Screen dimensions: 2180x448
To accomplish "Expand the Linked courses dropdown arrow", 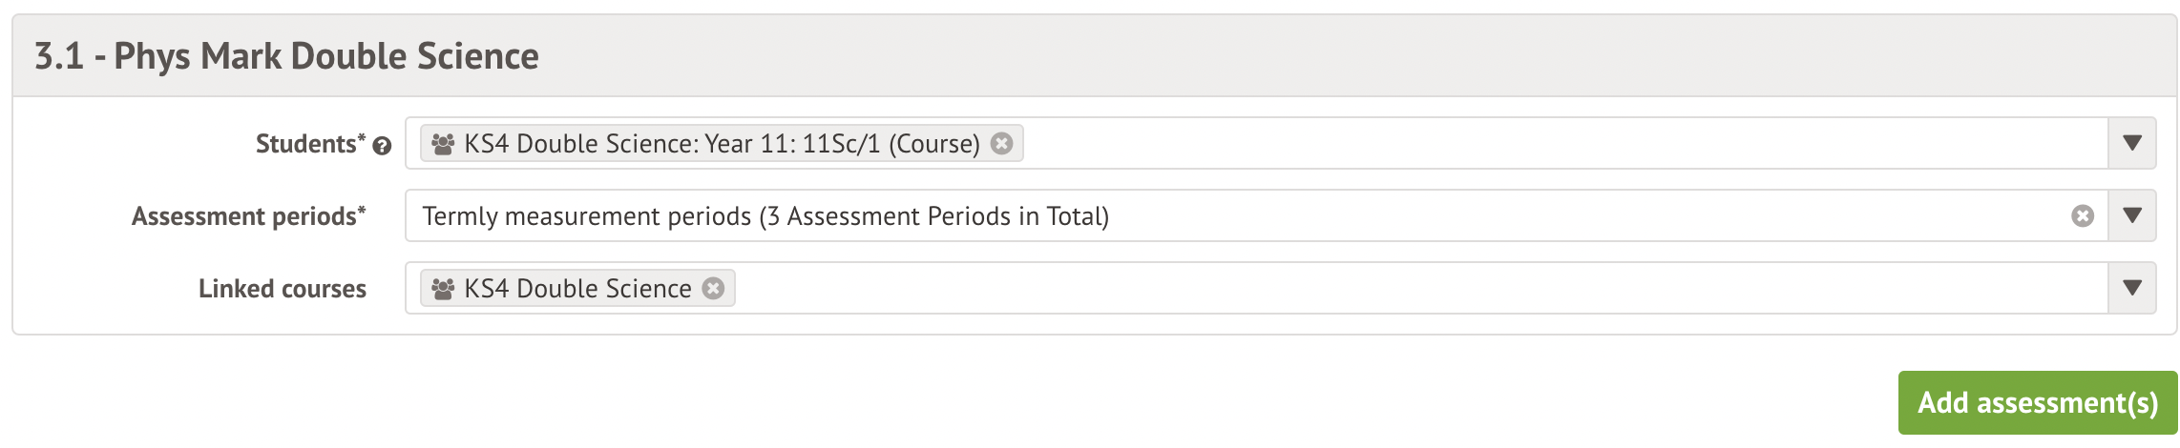I will coord(2132,288).
